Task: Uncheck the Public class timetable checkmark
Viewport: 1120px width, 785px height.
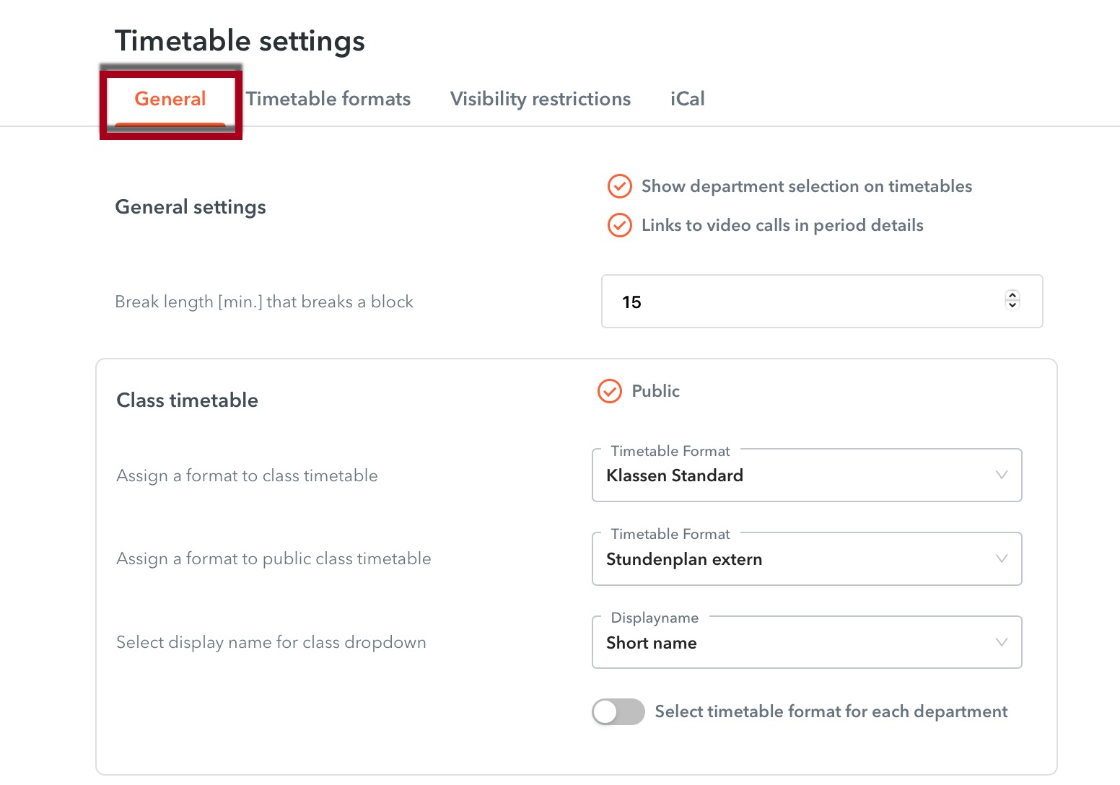Action: 610,391
